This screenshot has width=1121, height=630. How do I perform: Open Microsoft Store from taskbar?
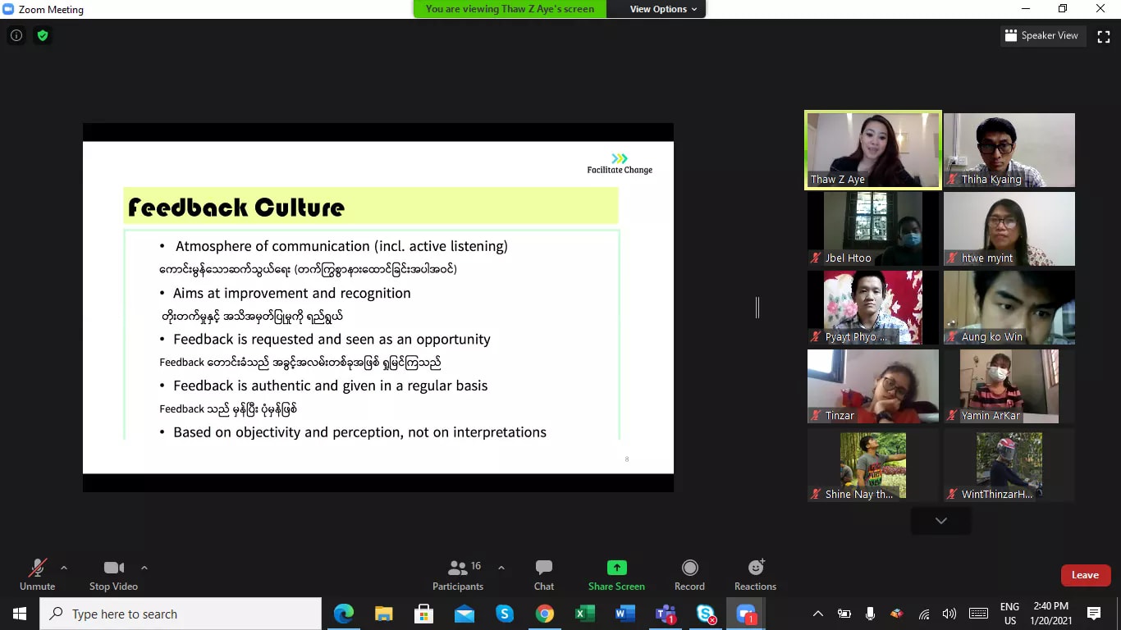click(424, 614)
